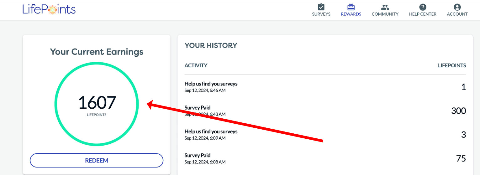Viewport: 480px width, 175px height.
Task: Click the Account profile icon
Action: pos(457,7)
